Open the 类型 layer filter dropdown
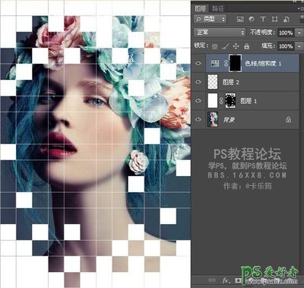Screen dimensions: 304x288 click(x=210, y=19)
